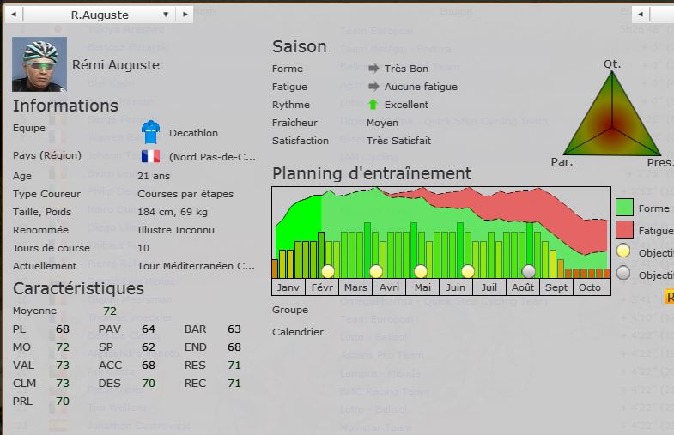Go to previous rider with left arrow

click(14, 15)
